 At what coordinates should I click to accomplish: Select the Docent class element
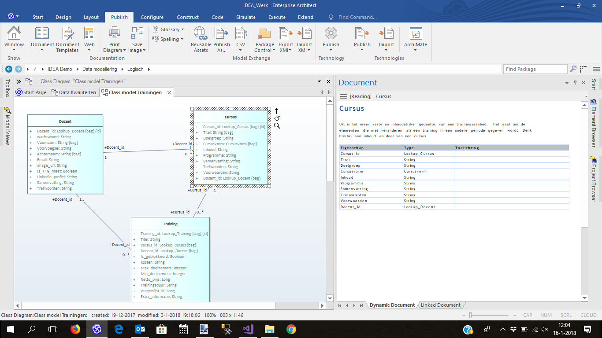pyautogui.click(x=65, y=154)
